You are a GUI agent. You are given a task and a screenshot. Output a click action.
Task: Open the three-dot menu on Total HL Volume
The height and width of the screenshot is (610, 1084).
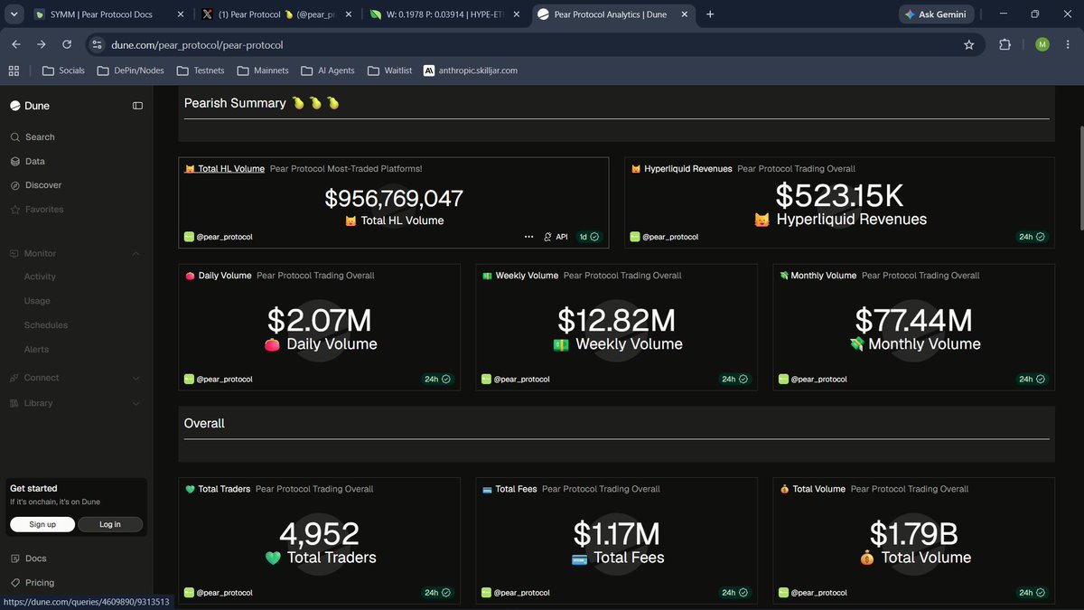tap(529, 237)
